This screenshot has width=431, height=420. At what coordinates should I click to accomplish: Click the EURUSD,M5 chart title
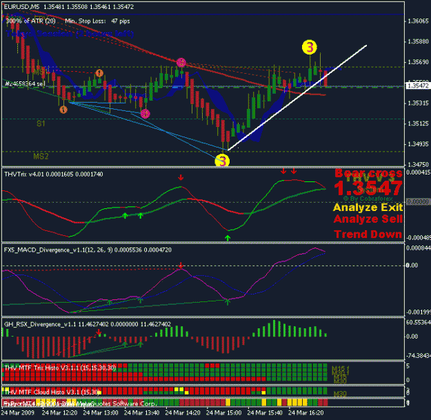coord(21,7)
